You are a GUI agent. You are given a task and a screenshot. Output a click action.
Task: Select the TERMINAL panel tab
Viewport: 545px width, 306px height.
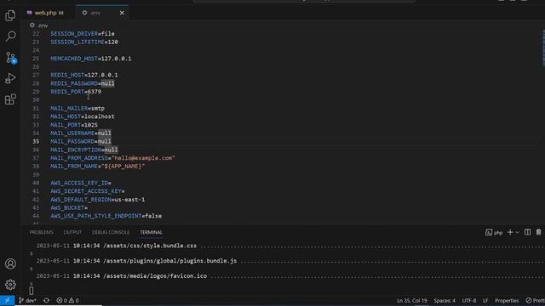click(151, 232)
